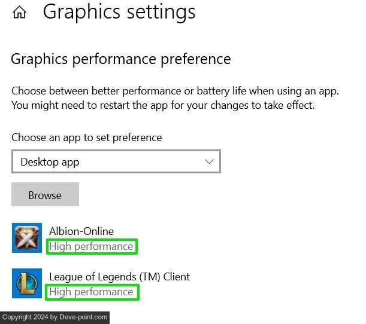Click the "Choose between better performance" description line
This screenshot has height=324, width=366.
[175, 91]
